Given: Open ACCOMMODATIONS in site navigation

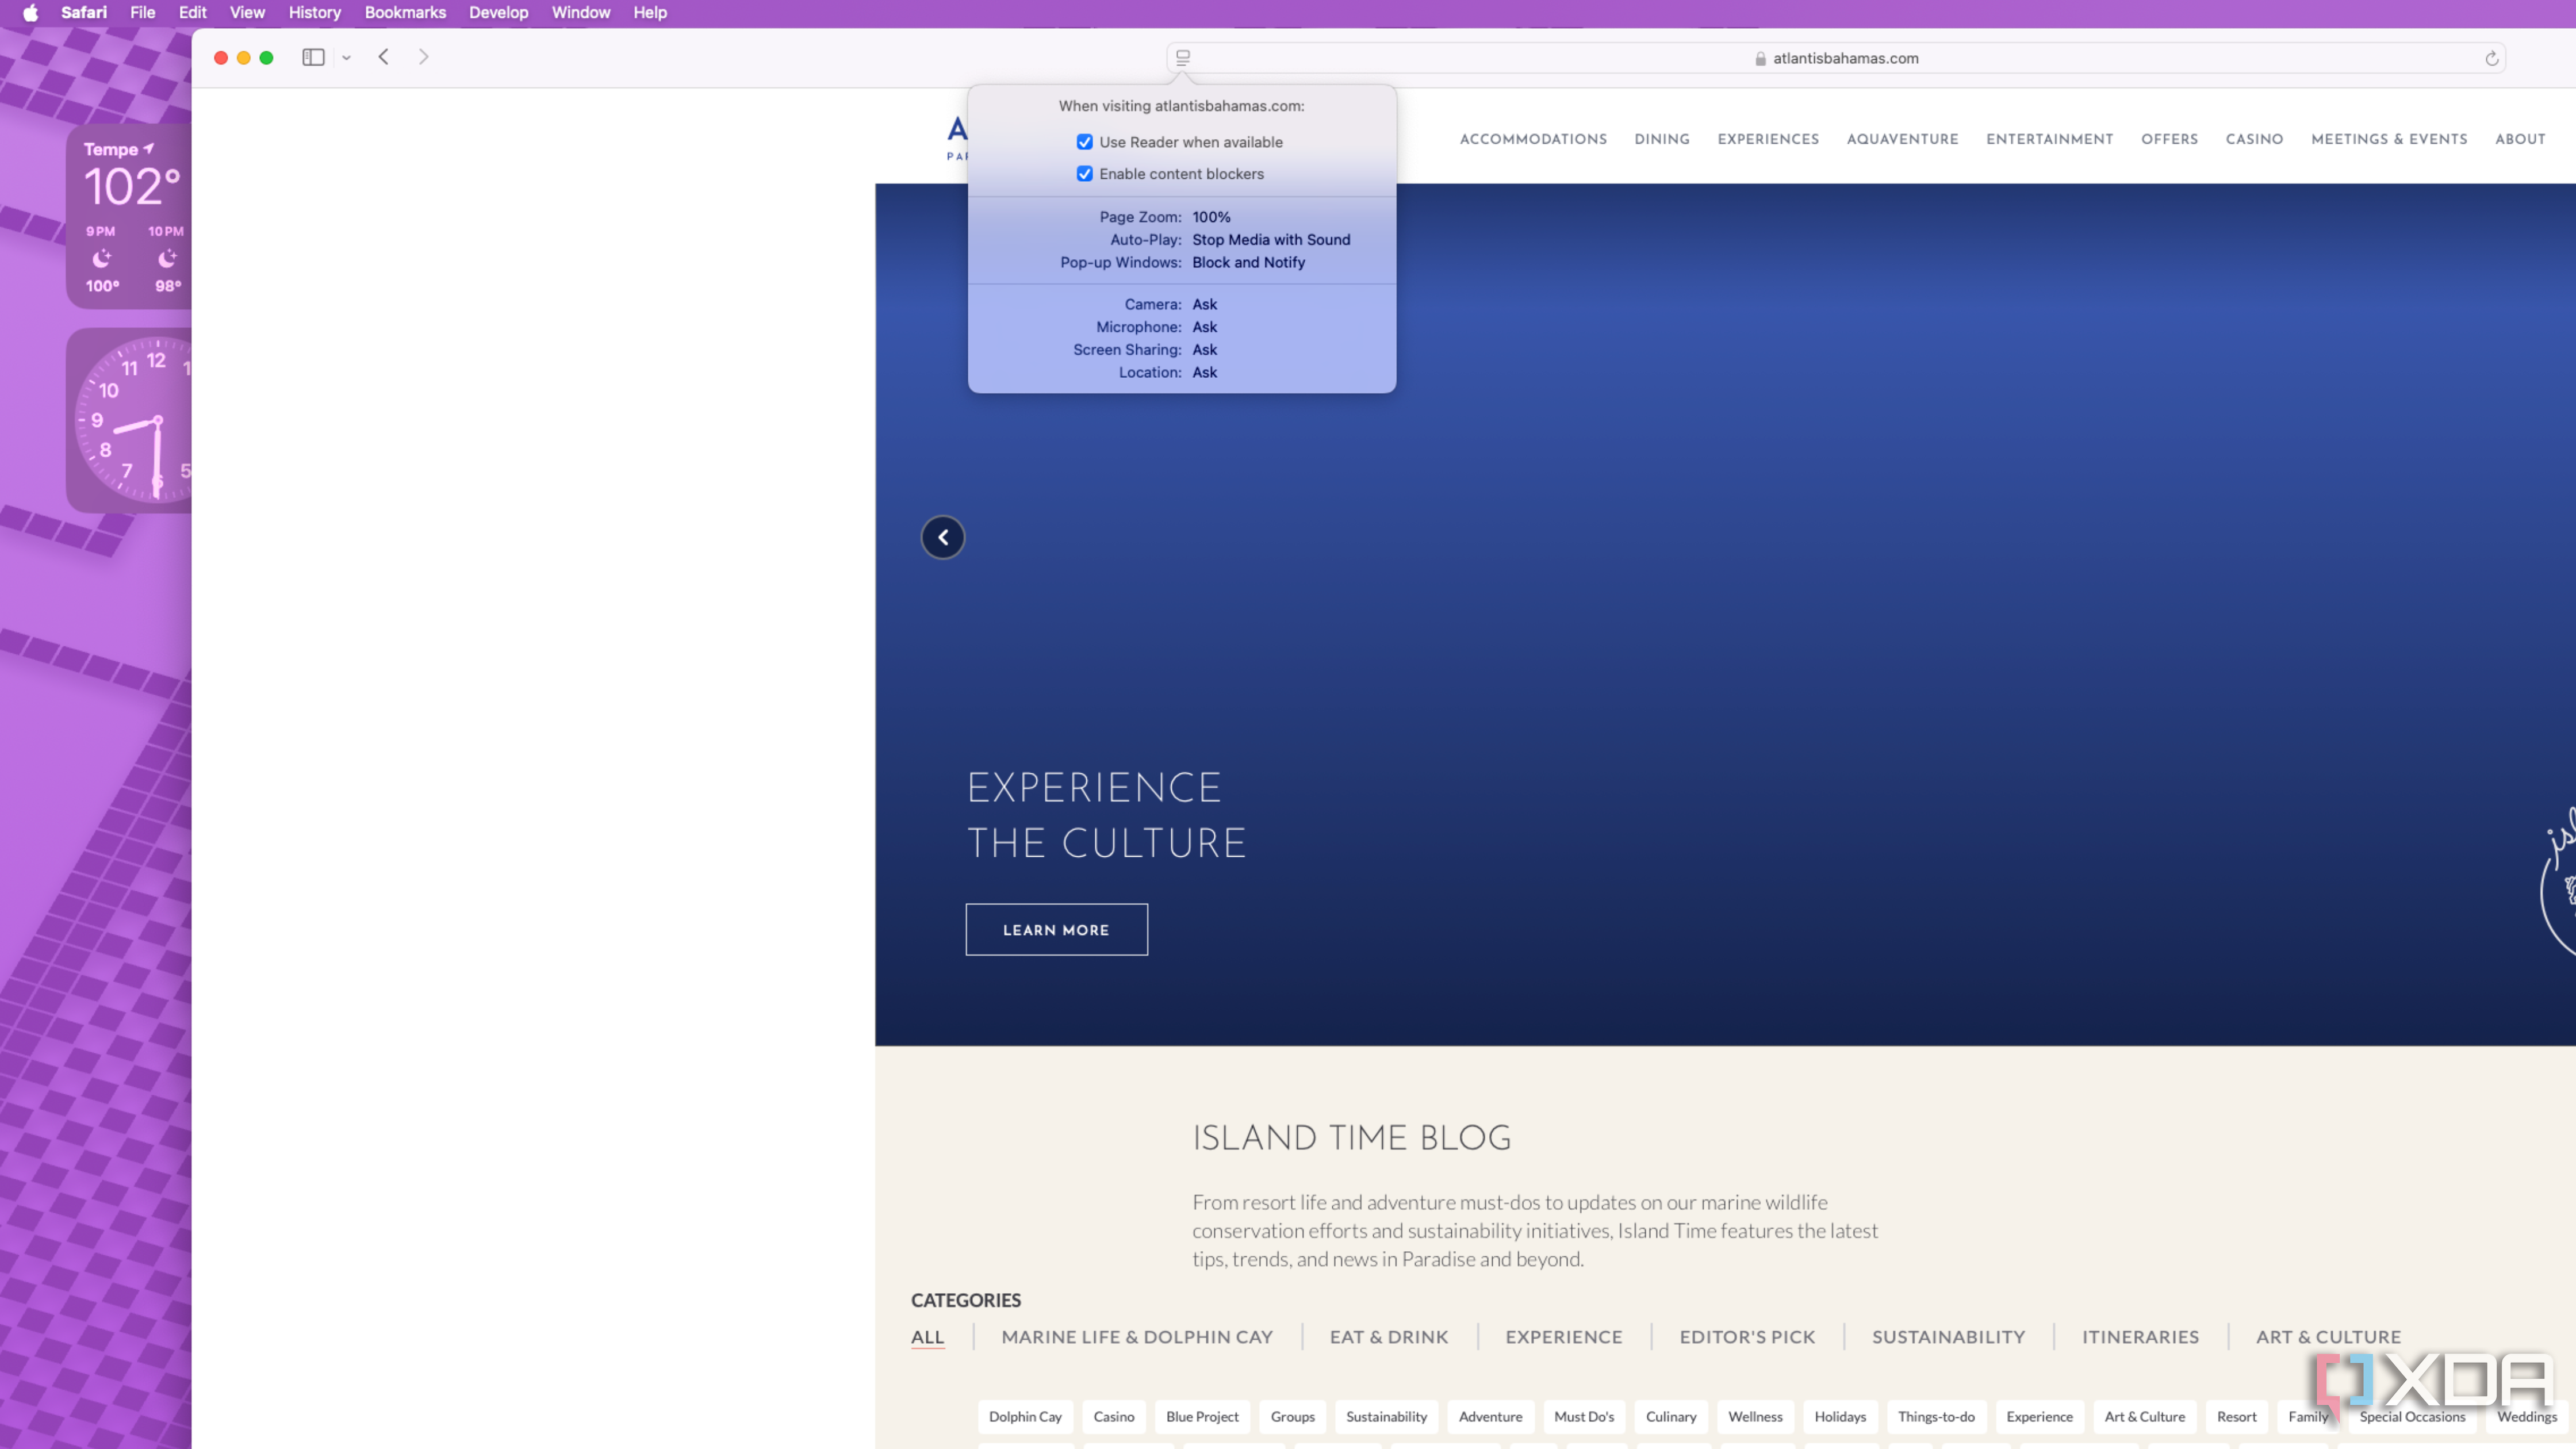Looking at the screenshot, I should tap(1533, 140).
